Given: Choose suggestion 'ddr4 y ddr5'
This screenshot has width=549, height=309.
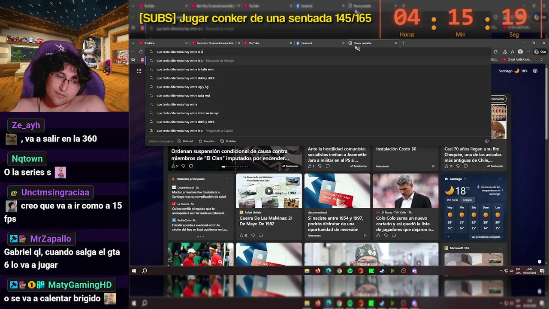Looking at the screenshot, I should pyautogui.click(x=318, y=78).
